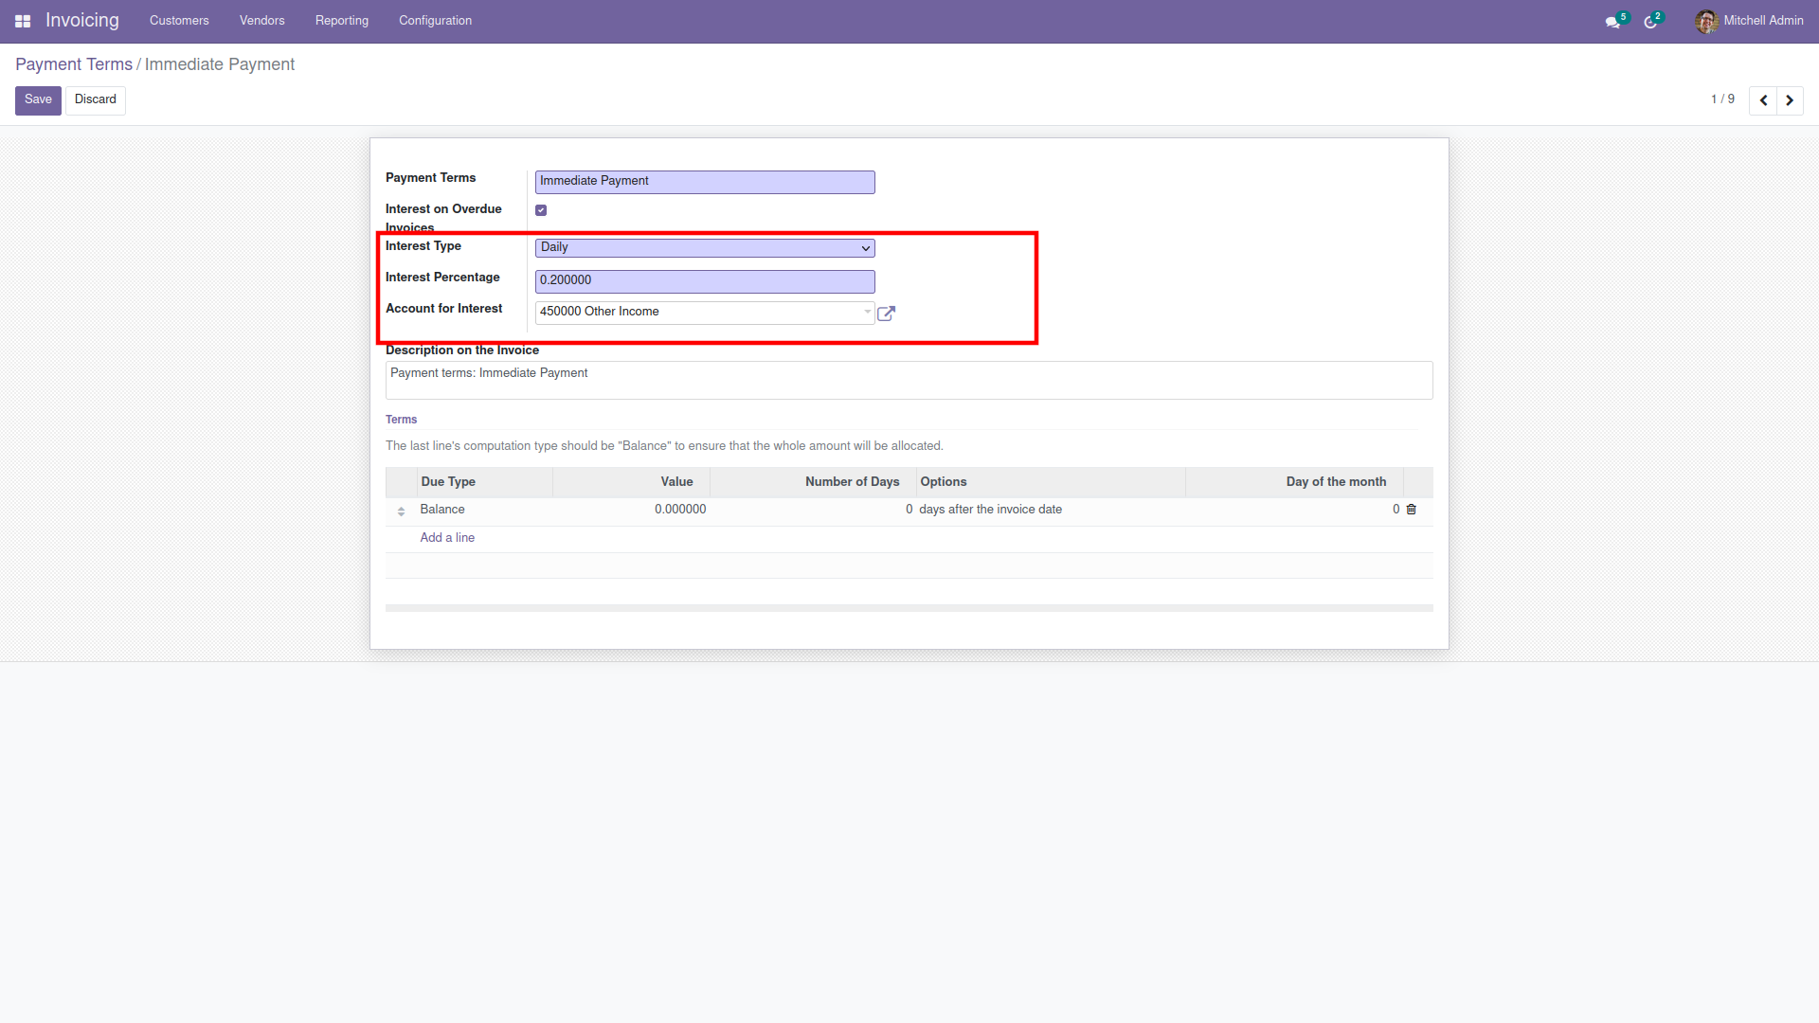Open Account for Interest dropdown arrow
The height and width of the screenshot is (1023, 1819).
click(867, 312)
